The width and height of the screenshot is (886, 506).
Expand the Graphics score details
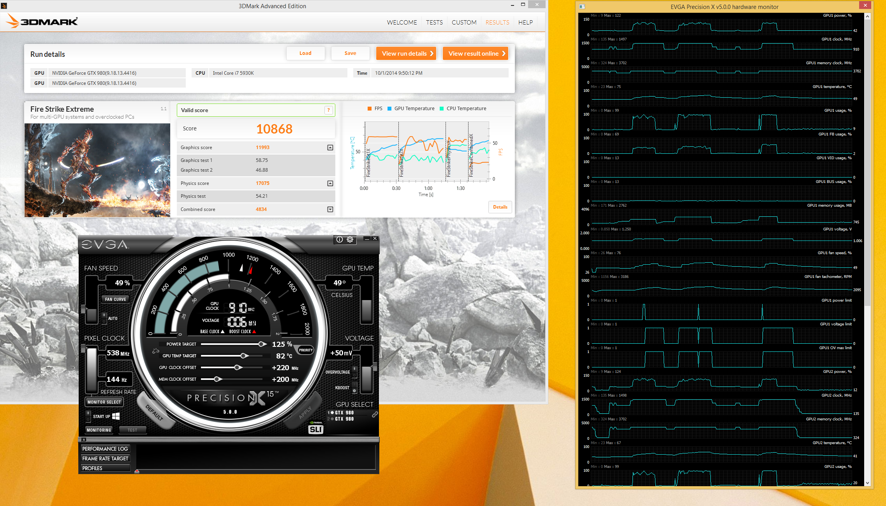pos(330,148)
